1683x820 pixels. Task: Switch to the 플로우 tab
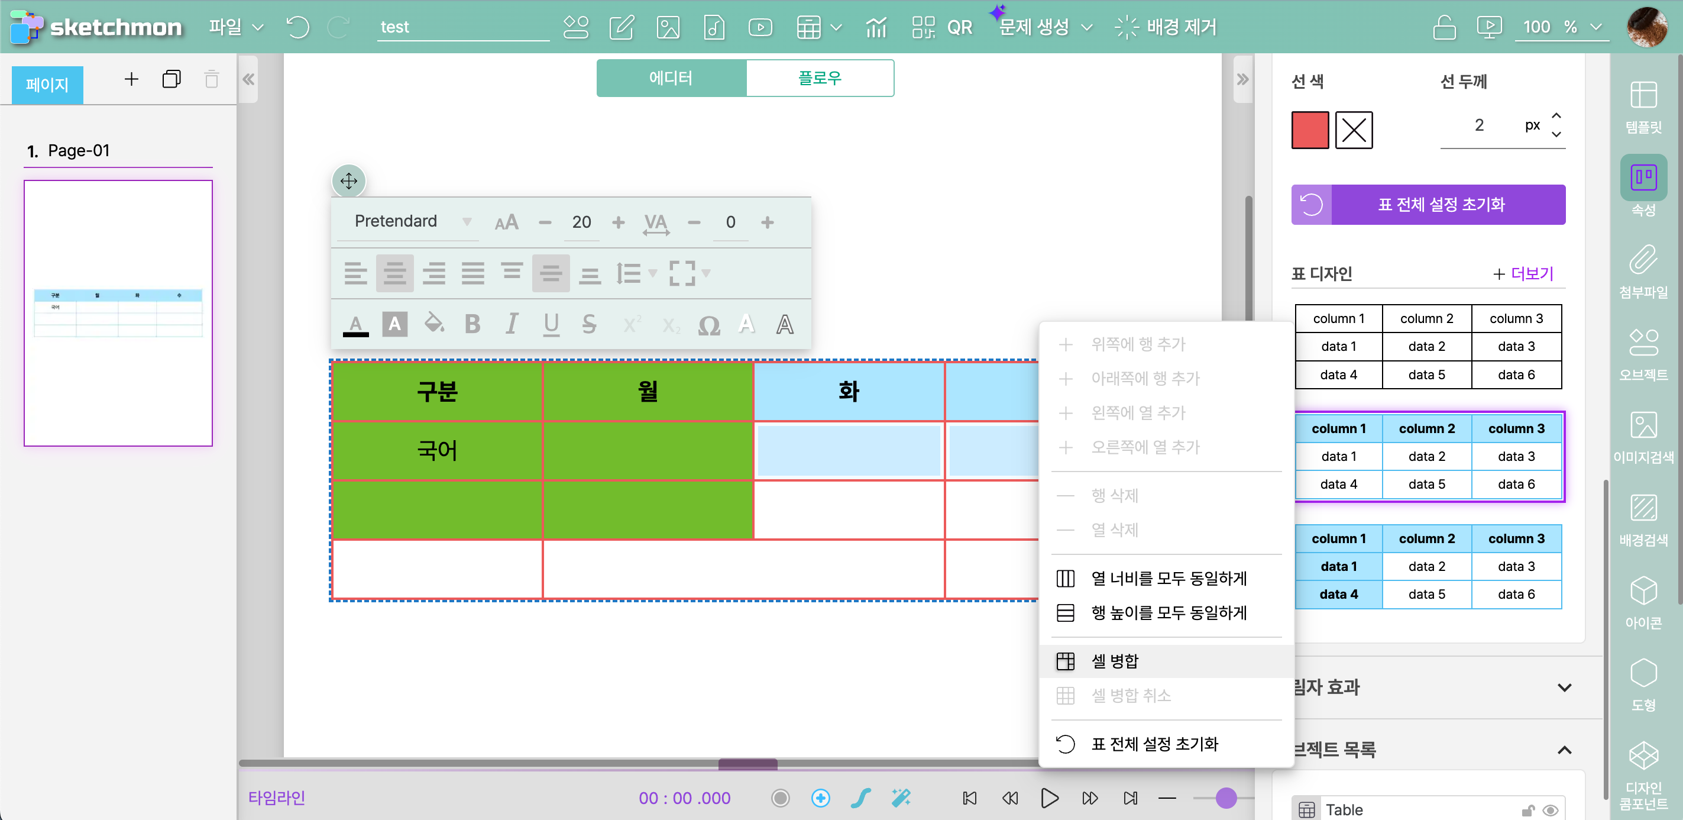tap(819, 79)
